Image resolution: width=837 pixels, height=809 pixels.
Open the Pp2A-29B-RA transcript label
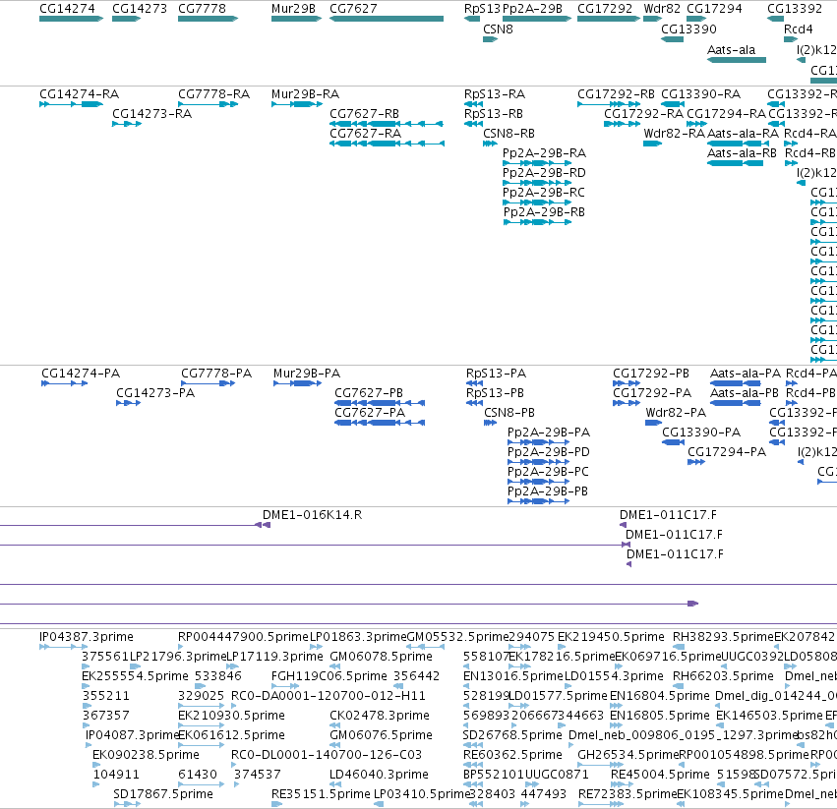coord(545,153)
